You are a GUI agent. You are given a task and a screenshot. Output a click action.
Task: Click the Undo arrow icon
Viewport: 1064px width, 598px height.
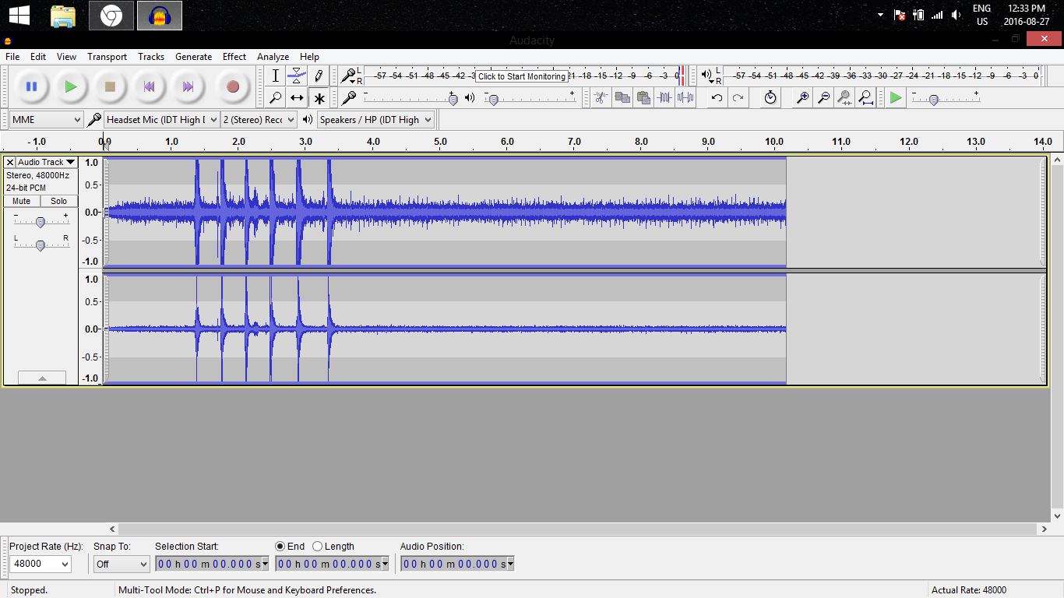(x=717, y=97)
